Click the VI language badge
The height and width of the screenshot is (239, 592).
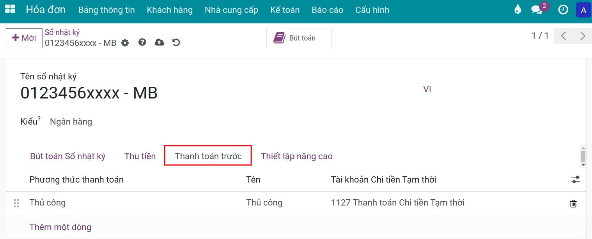[427, 89]
